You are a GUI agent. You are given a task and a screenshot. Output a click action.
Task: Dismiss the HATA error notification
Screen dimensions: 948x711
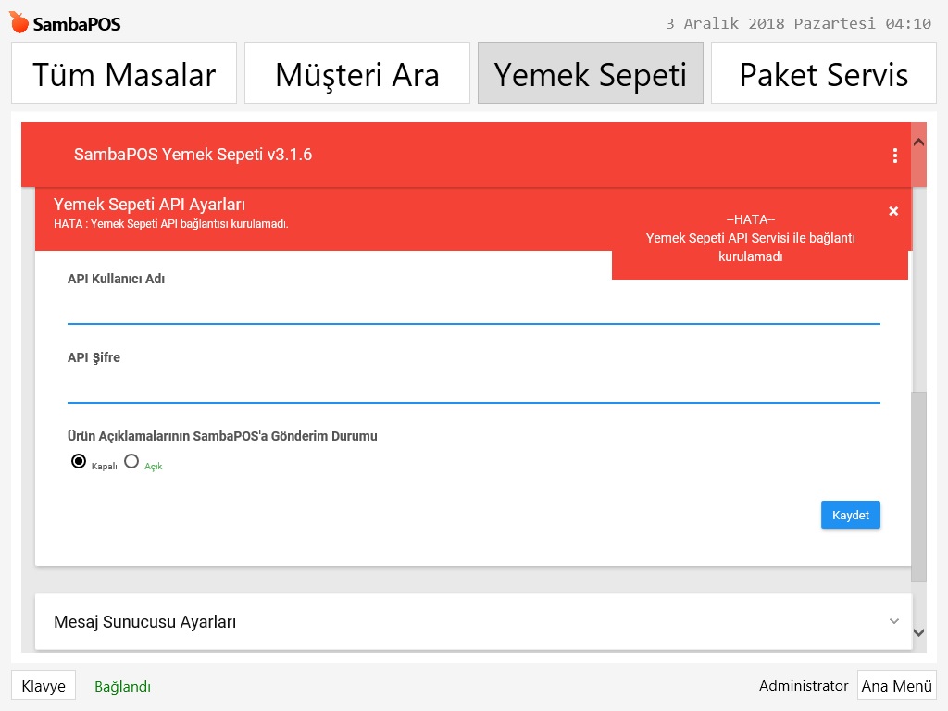coord(893,211)
